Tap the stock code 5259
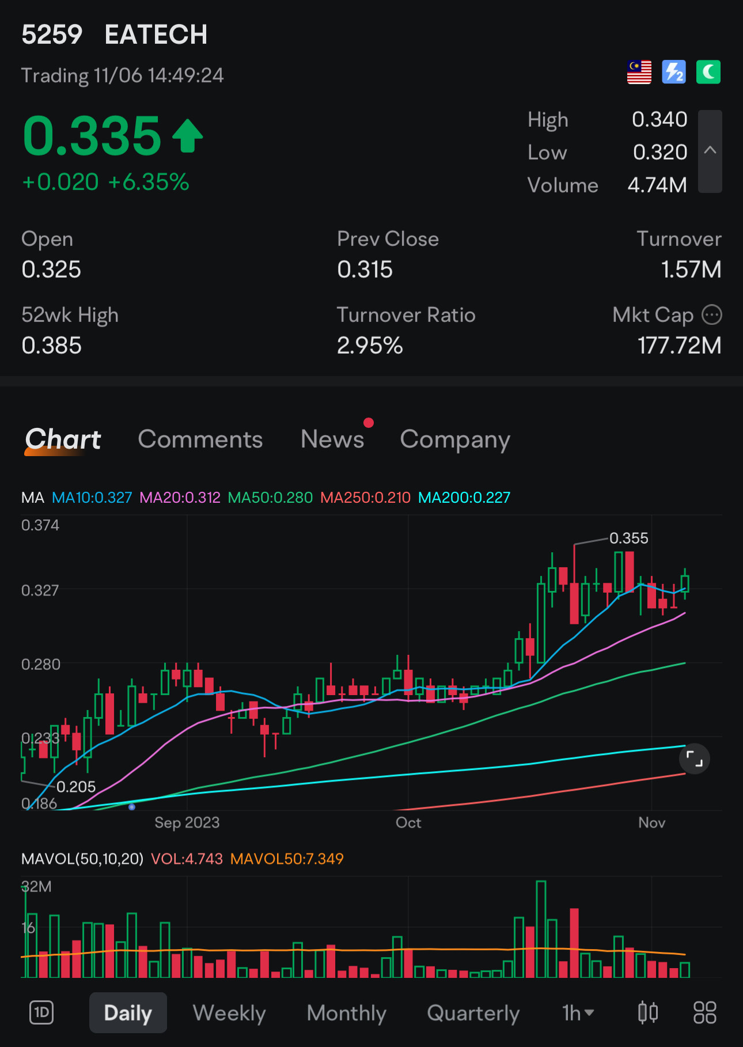 point(52,35)
